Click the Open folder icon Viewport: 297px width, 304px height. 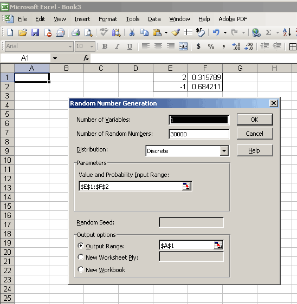[x=23, y=32]
